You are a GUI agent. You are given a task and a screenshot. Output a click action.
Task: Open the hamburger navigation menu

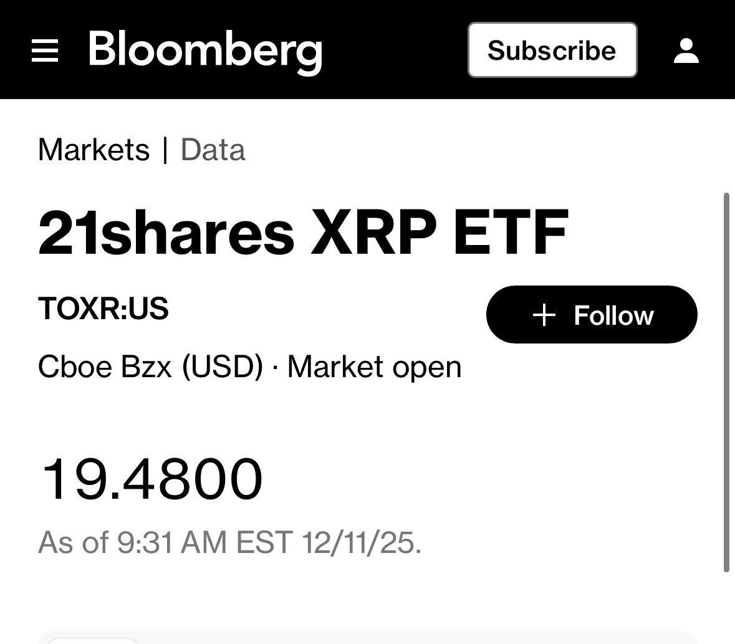[44, 50]
